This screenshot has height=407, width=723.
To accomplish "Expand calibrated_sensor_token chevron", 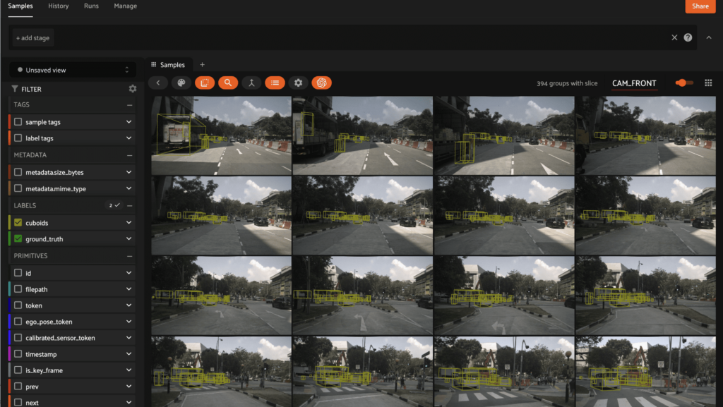I will point(129,337).
